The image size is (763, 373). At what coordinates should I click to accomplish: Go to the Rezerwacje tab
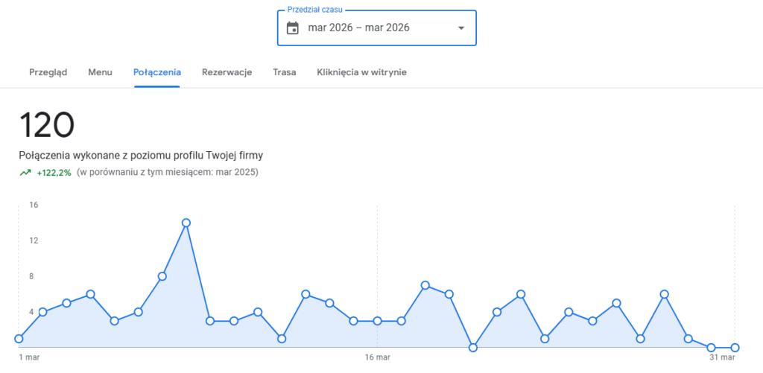coord(227,72)
